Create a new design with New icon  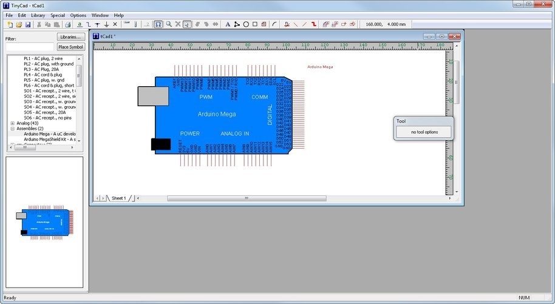click(x=10, y=24)
